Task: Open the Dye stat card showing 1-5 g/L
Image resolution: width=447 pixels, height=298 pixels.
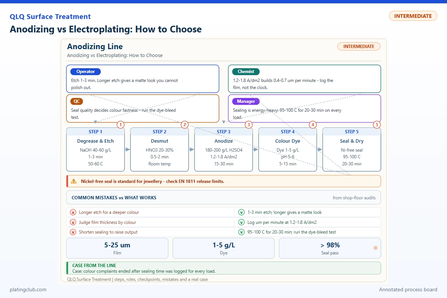Action: coord(223,248)
